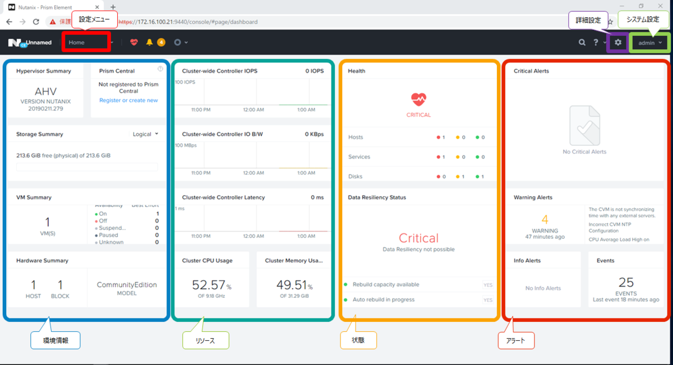
Task: Click the Rebuild capacity available row
Action: 420,285
